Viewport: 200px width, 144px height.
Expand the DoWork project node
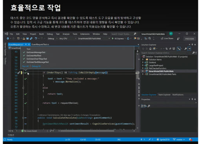(x=143, y=62)
